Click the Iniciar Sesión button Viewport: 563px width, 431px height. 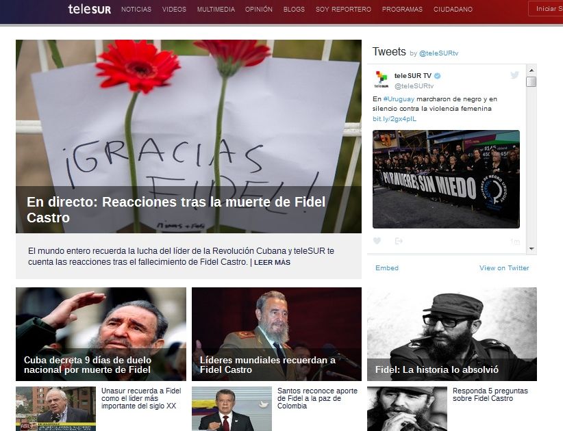(x=546, y=9)
